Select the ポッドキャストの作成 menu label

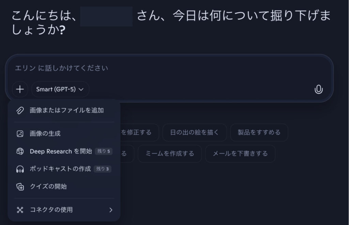pyautogui.click(x=60, y=169)
